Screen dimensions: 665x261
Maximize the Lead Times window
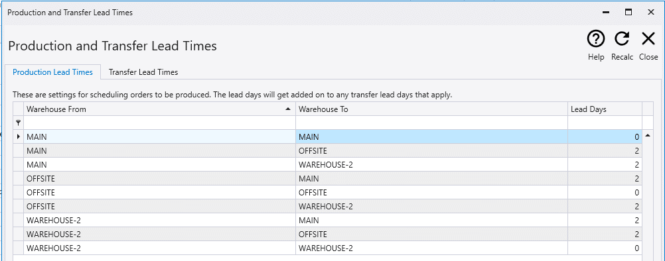pos(628,13)
